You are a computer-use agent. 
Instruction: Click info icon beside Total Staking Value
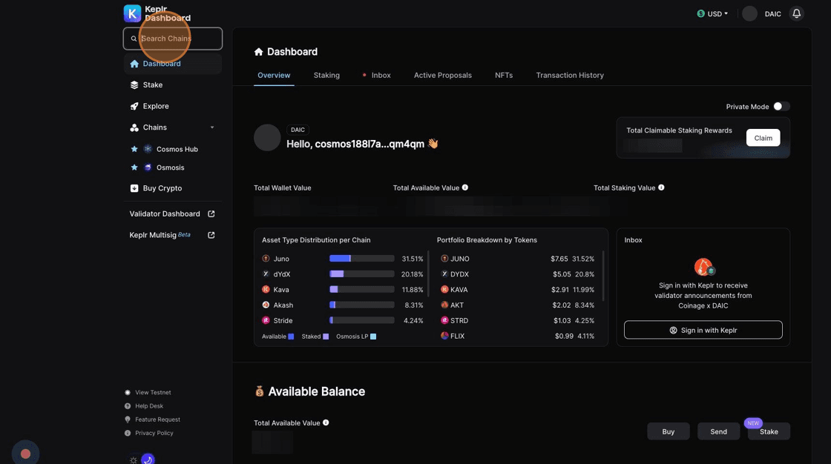pyautogui.click(x=661, y=188)
